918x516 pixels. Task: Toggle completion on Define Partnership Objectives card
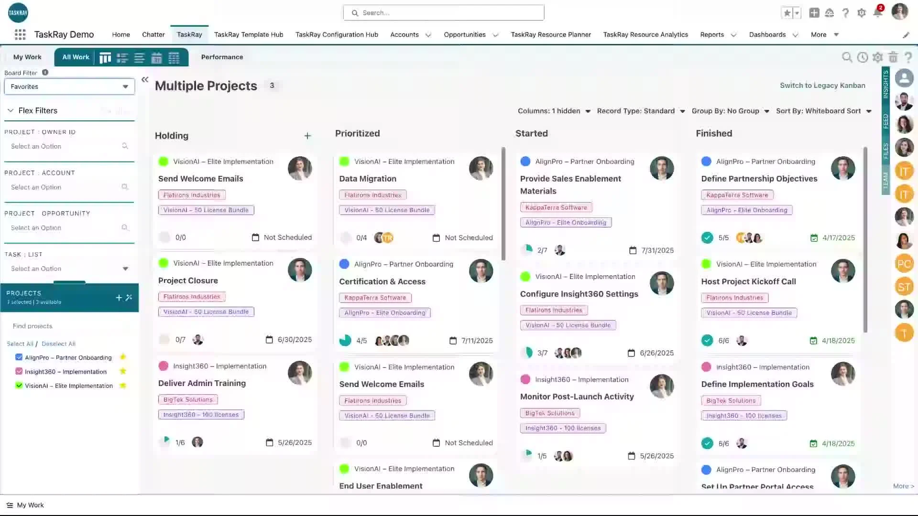pyautogui.click(x=707, y=237)
